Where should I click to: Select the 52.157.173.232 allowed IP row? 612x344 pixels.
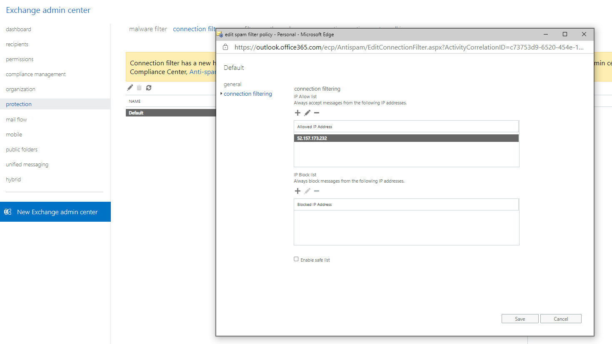pos(406,138)
